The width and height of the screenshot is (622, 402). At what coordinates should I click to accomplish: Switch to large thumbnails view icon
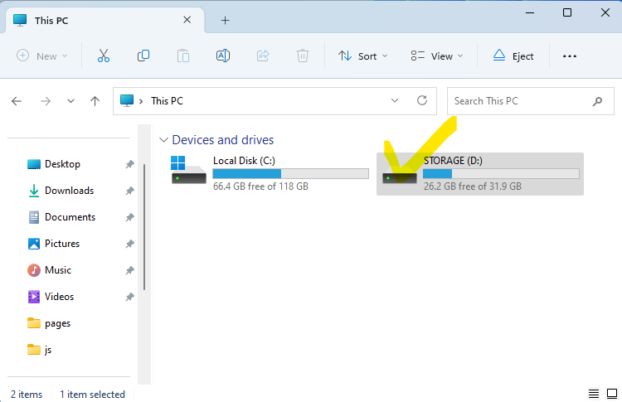(612, 393)
